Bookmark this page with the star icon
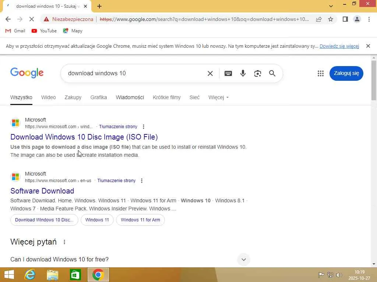Viewport: 377px width, 282px height. click(331, 19)
